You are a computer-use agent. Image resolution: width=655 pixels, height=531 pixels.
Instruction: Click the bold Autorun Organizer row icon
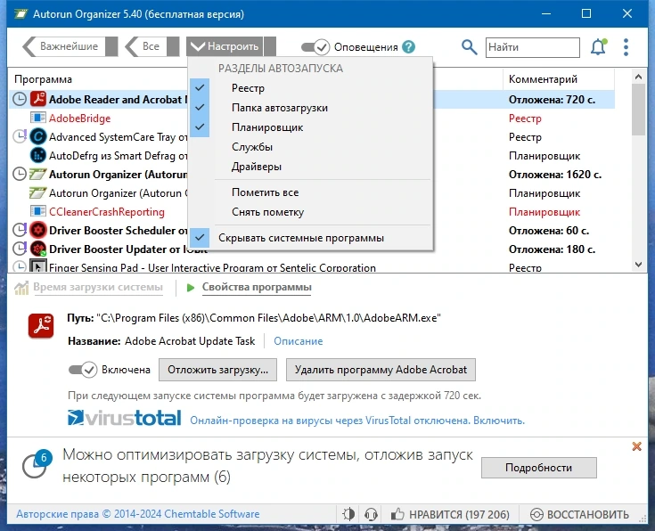pos(37,175)
